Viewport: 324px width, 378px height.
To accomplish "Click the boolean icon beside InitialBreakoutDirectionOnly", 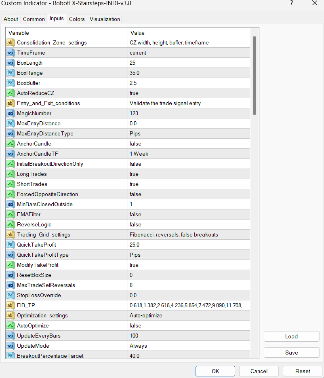I will (11, 164).
